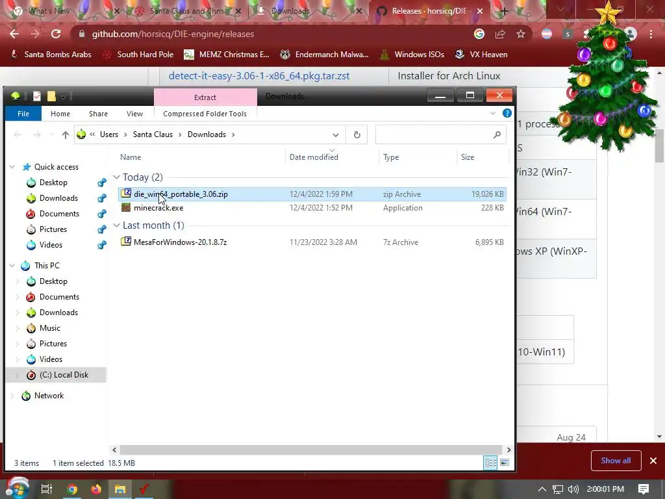The width and height of the screenshot is (665, 499).
Task: Click the horizontal scrollbar in file list
Action: tap(311, 450)
